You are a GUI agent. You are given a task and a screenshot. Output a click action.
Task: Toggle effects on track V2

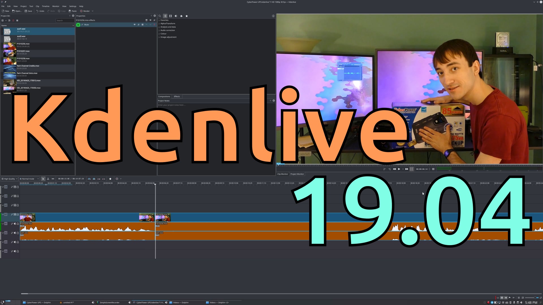pyautogui.click(x=12, y=205)
